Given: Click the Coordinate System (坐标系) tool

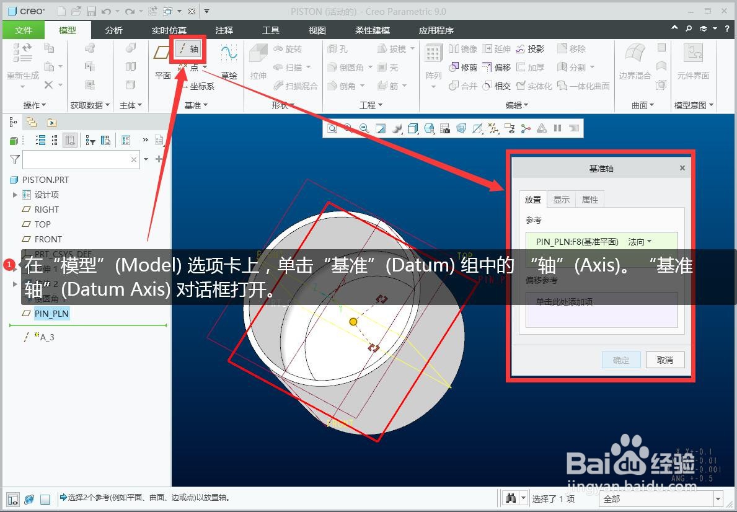Looking at the screenshot, I should tap(197, 86).
